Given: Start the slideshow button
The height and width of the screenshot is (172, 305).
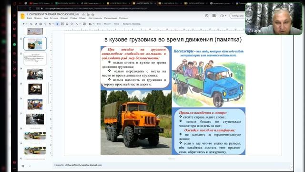Looking at the screenshot, I should (x=237, y=16).
